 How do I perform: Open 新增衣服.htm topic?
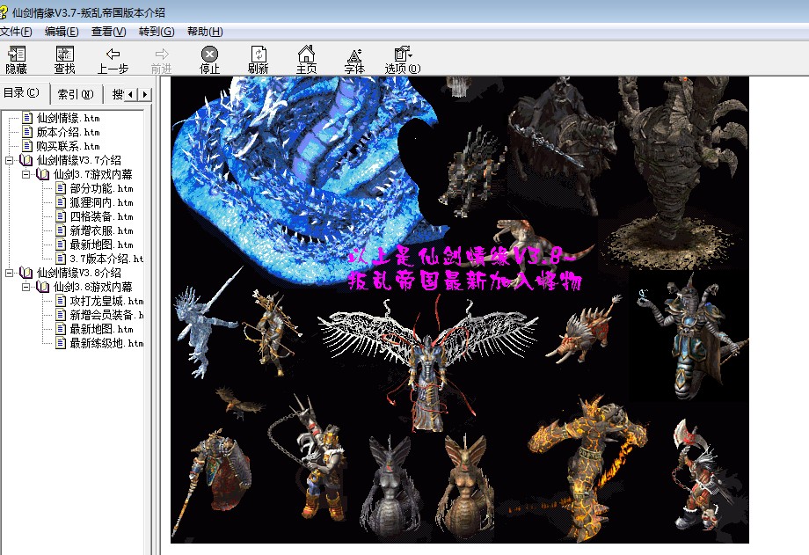101,230
